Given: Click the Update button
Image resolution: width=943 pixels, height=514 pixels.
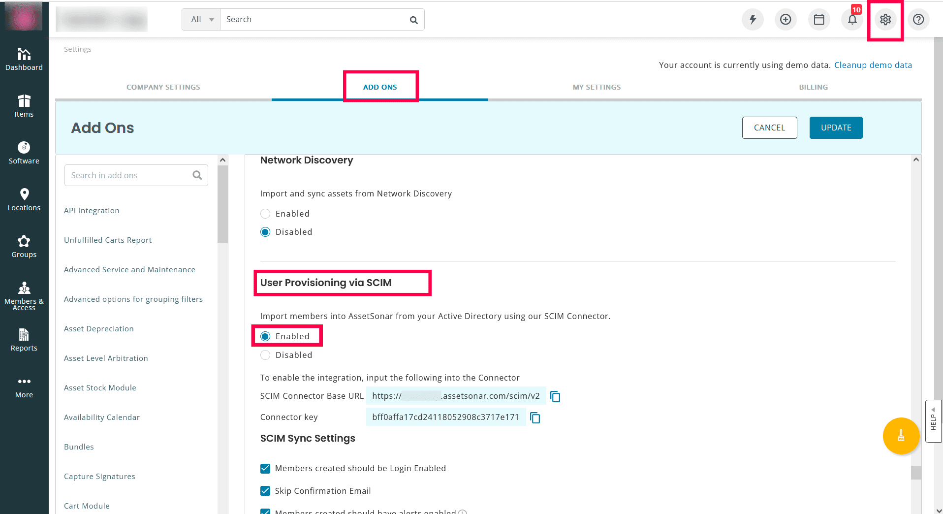Looking at the screenshot, I should click(836, 128).
